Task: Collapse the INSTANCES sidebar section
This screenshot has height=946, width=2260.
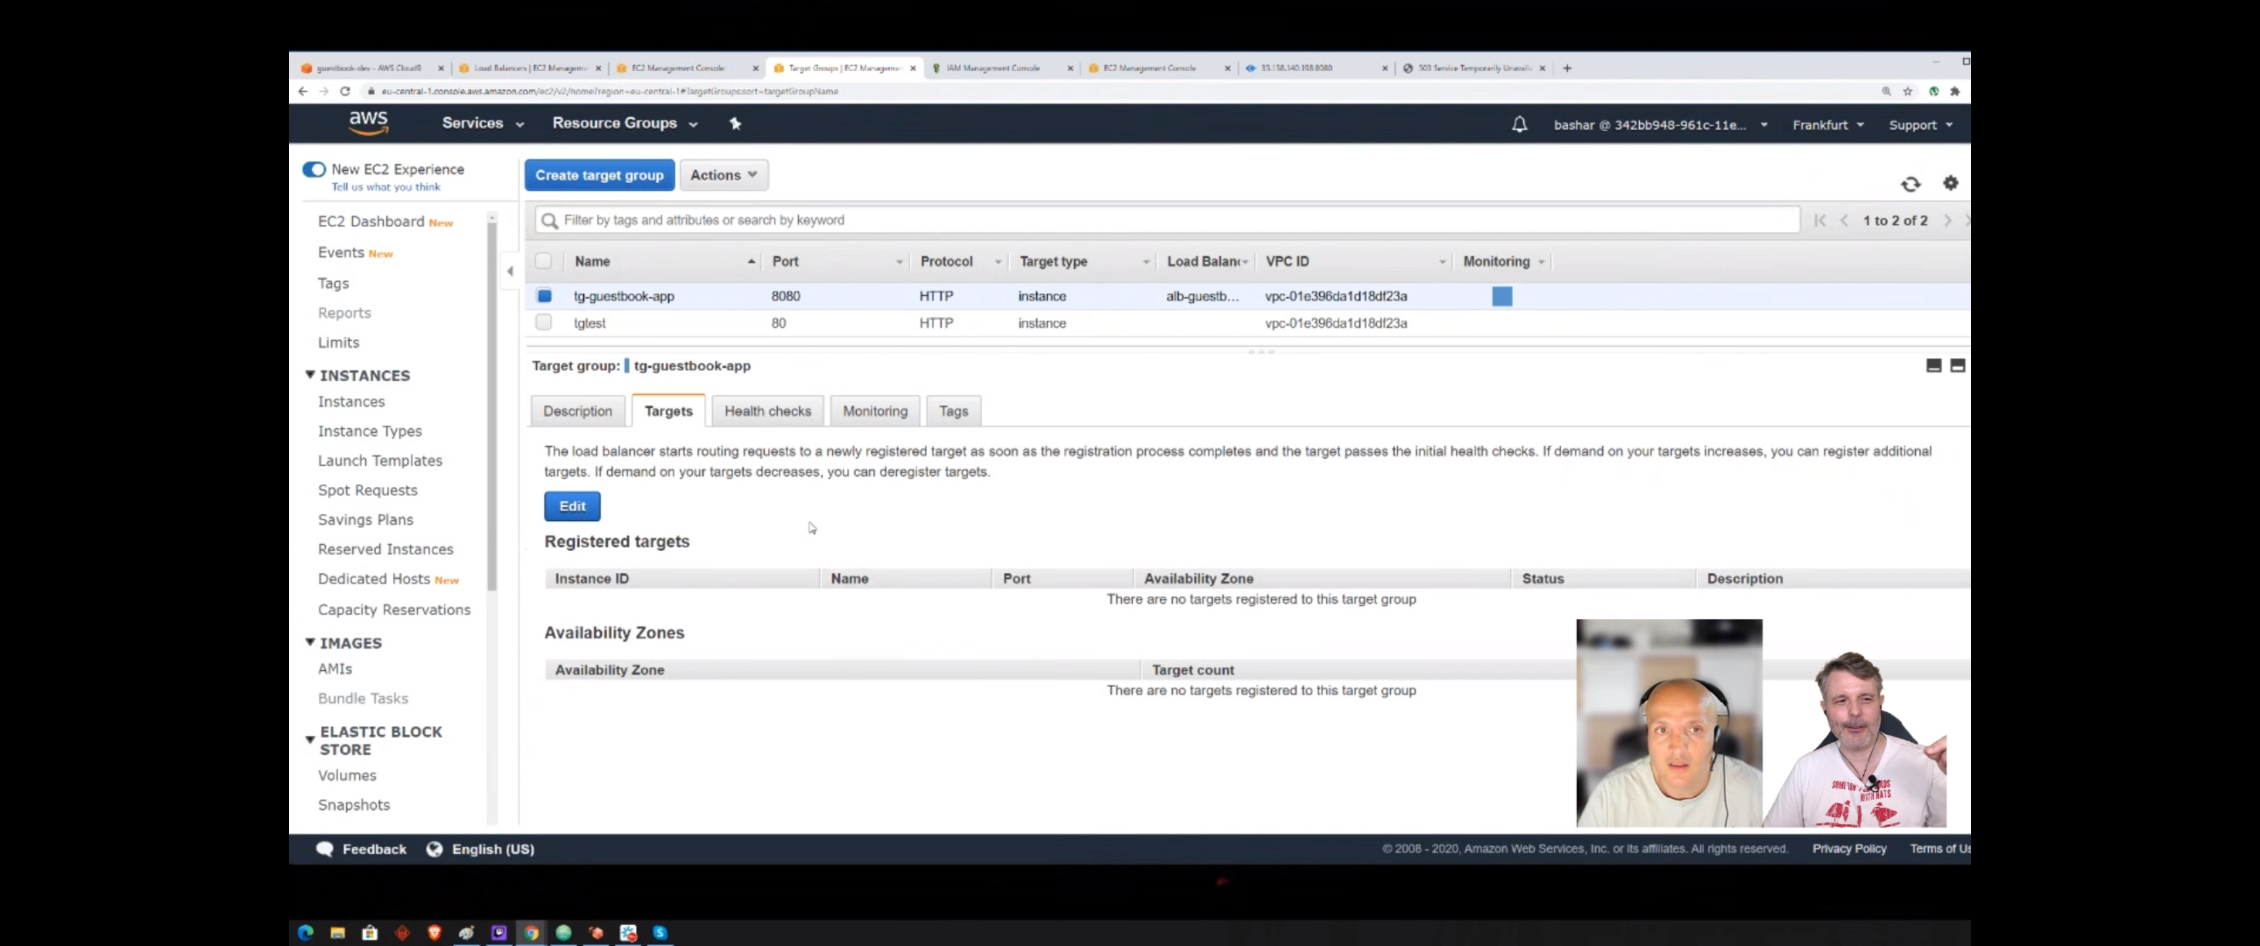Action: pyautogui.click(x=309, y=374)
